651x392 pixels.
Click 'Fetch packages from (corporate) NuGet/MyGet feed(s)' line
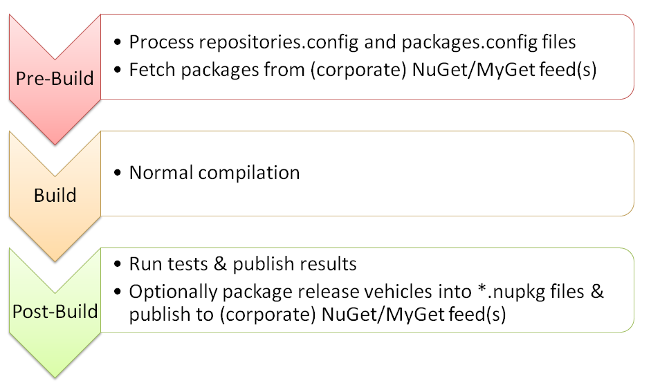363,70
